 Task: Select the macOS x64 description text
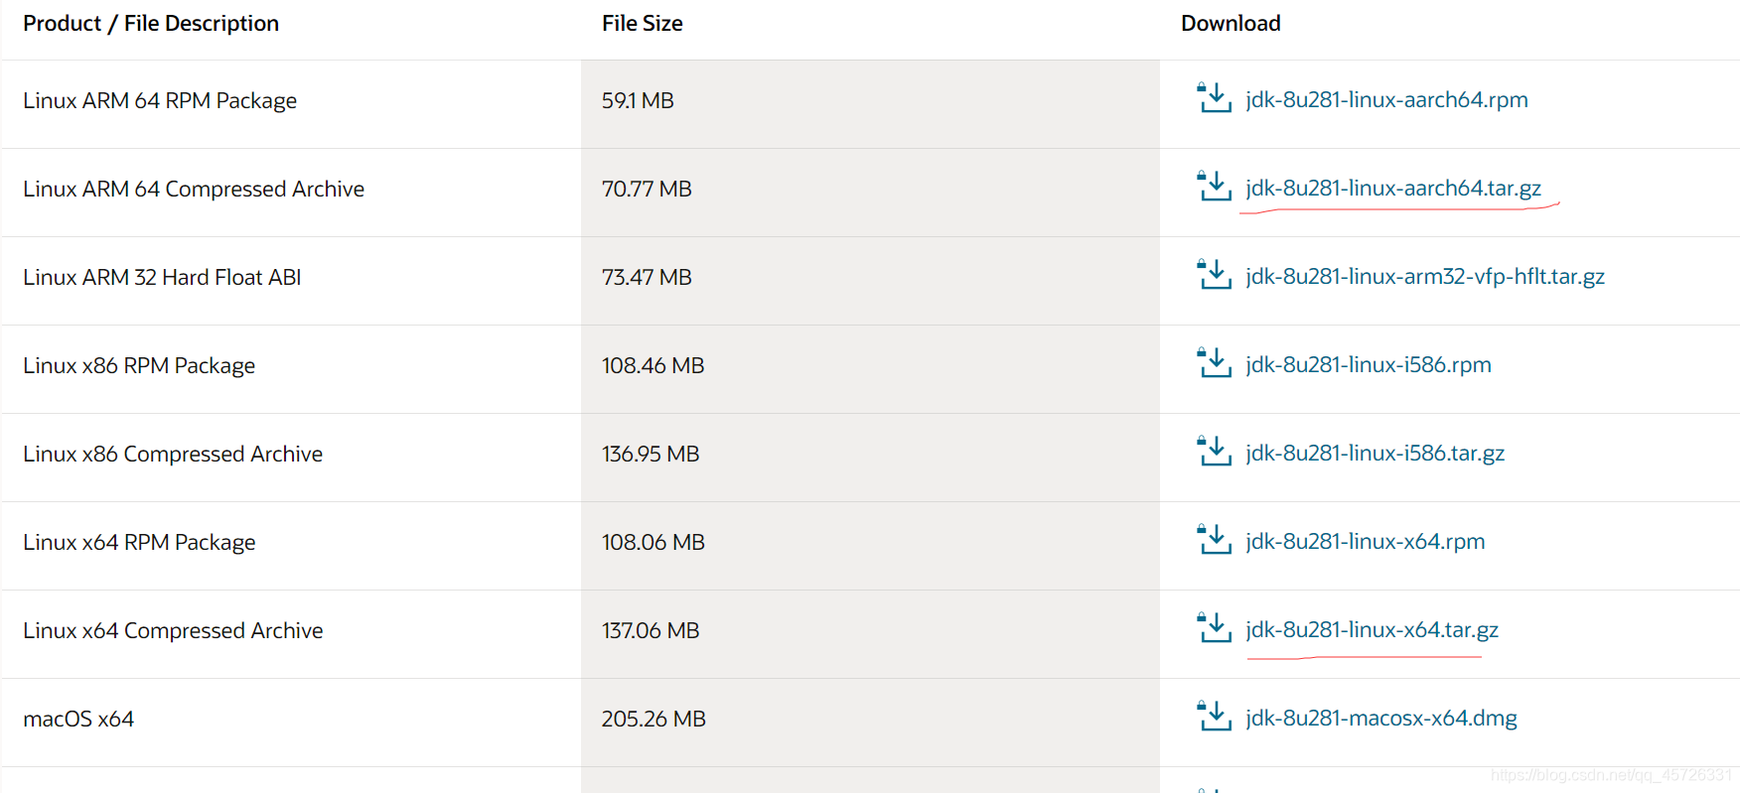[78, 720]
